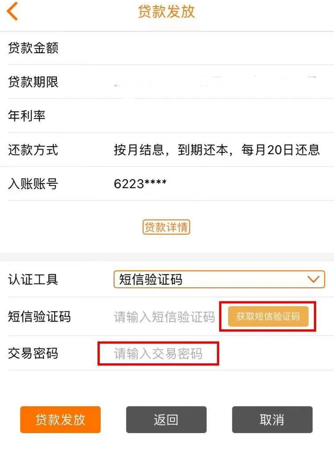Click the 还款方式 label
Image resolution: width=334 pixels, height=476 pixels.
click(33, 150)
